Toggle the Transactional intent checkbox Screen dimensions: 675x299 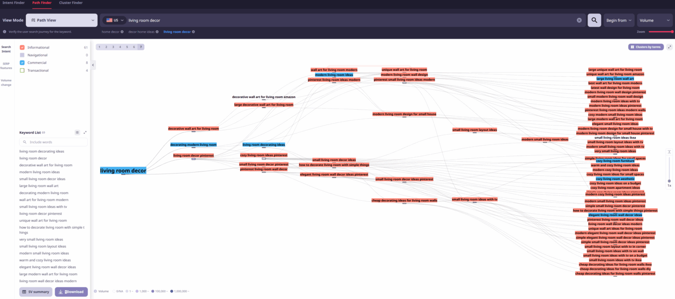(x=22, y=70)
